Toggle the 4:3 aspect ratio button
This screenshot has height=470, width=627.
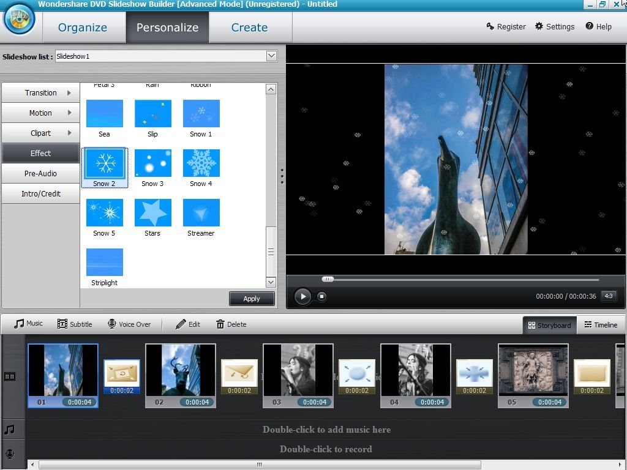pyautogui.click(x=609, y=296)
